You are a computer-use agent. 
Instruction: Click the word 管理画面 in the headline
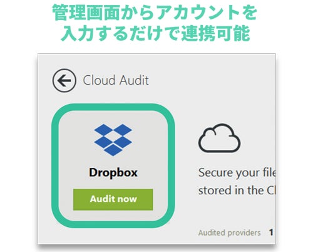86,13
